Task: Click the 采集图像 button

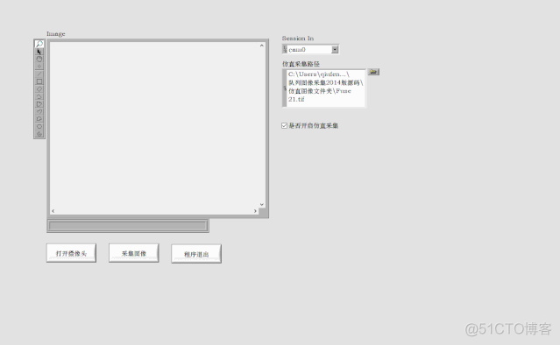Action: pos(133,253)
